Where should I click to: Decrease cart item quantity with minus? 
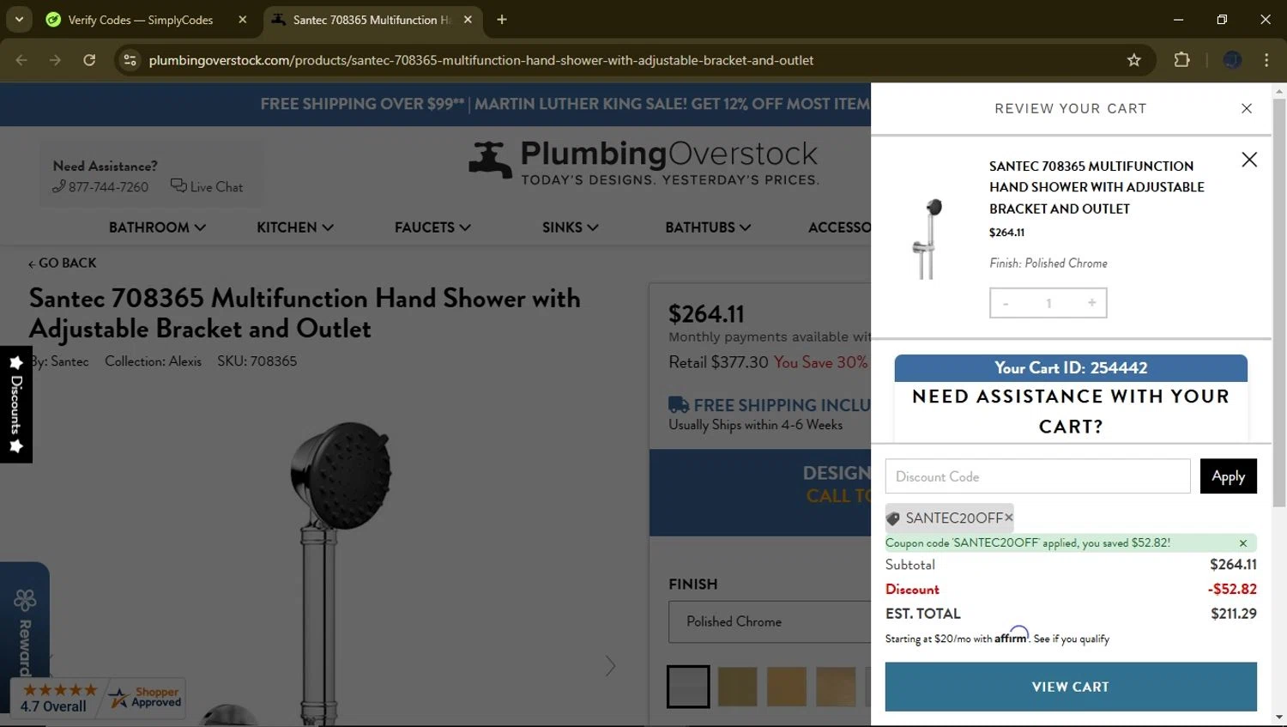pos(1006,303)
